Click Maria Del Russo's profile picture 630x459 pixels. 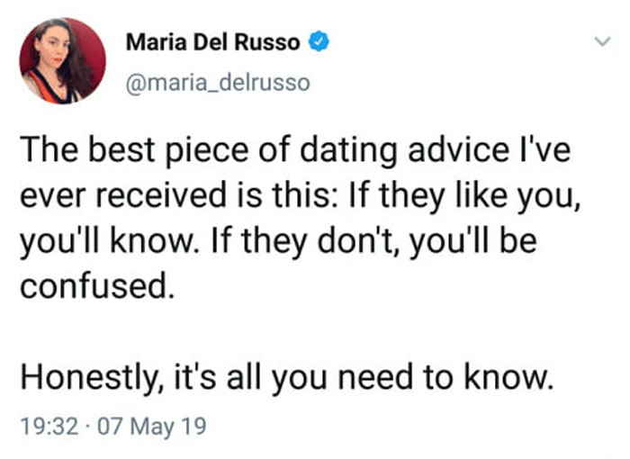pos(63,60)
